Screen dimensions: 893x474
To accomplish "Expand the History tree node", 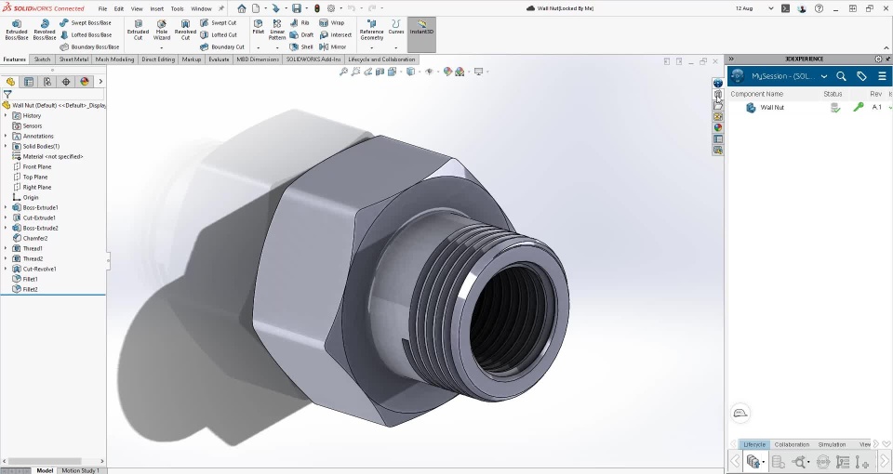I will [x=6, y=115].
